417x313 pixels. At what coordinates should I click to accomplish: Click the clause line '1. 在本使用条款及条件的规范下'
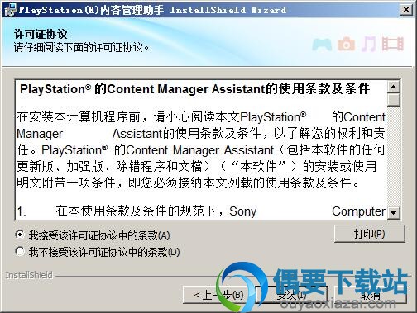pyautogui.click(x=201, y=211)
